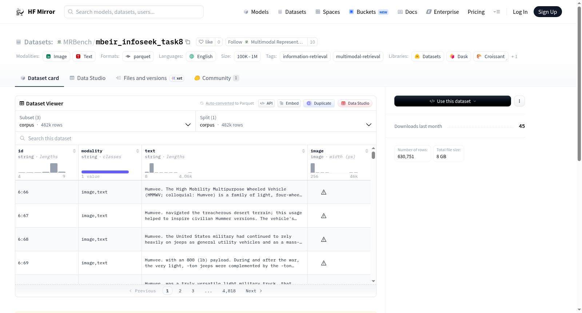
Task: Click the Image modality tag
Action: click(56, 56)
